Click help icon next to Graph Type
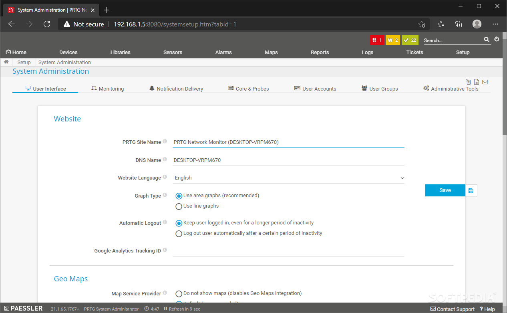This screenshot has width=507, height=313. pos(165,195)
